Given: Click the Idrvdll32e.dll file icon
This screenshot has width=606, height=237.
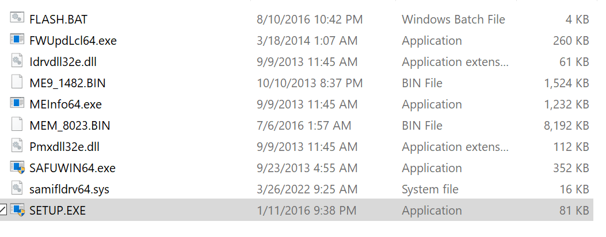Looking at the screenshot, I should 17,61.
